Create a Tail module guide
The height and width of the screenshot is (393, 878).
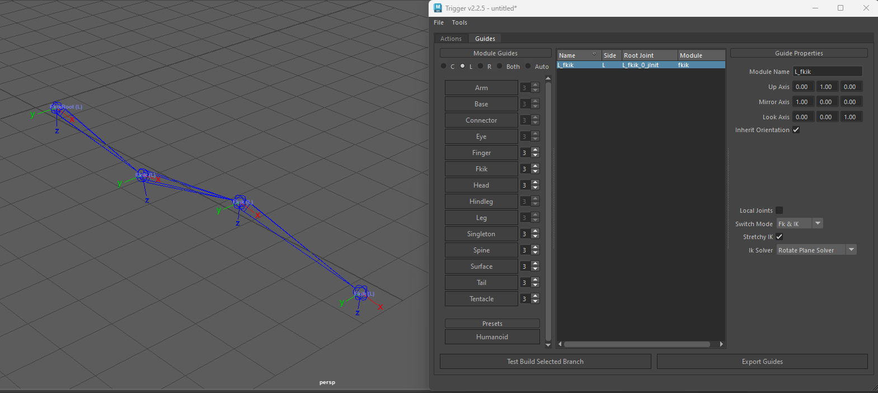481,283
